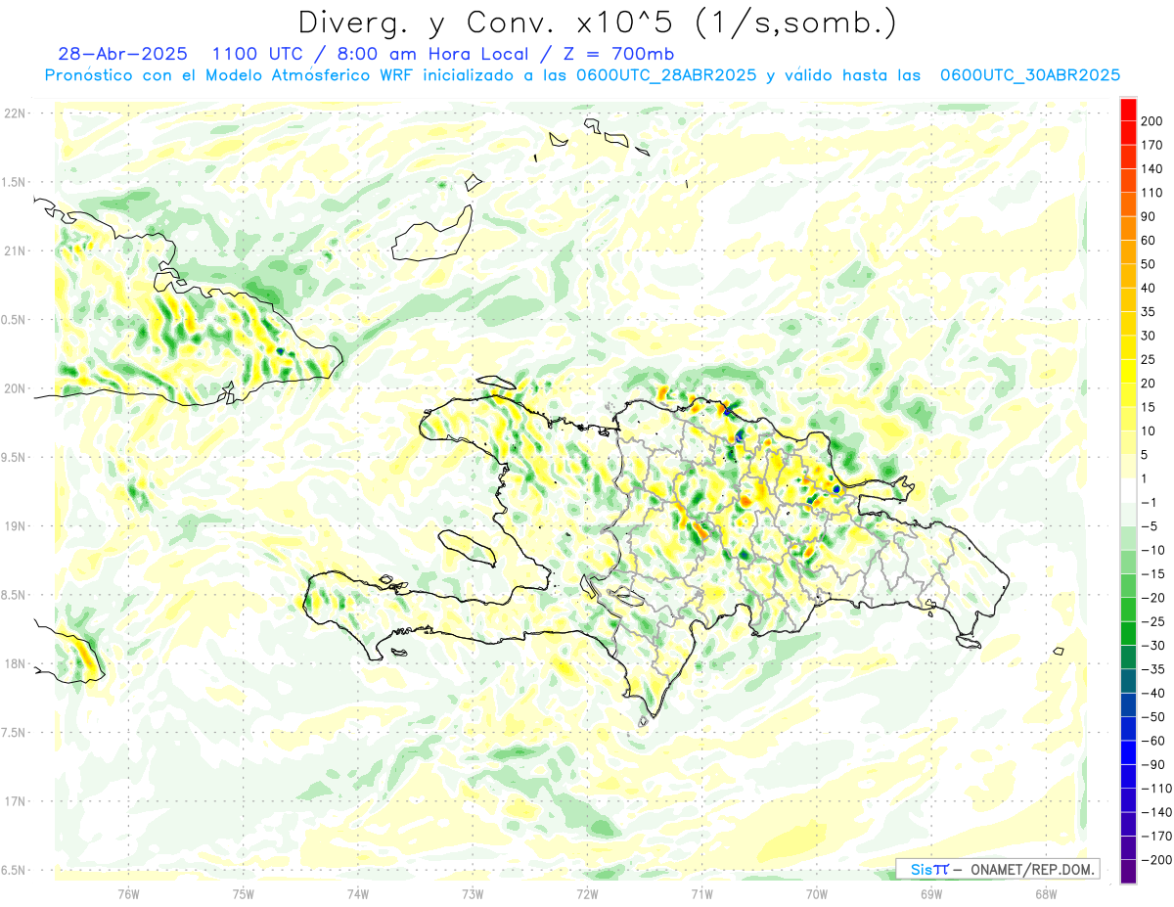Screen dimensions: 1174x907
Task: Click the legend value '-140'
Action: point(1154,813)
